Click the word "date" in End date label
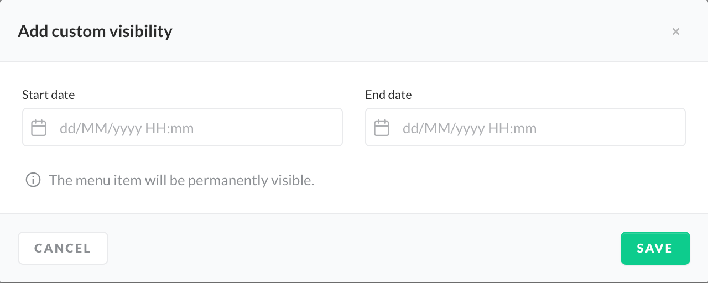 click(399, 95)
